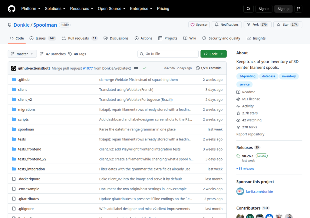Open ko-fi.com/donkie link

(x=259, y=191)
